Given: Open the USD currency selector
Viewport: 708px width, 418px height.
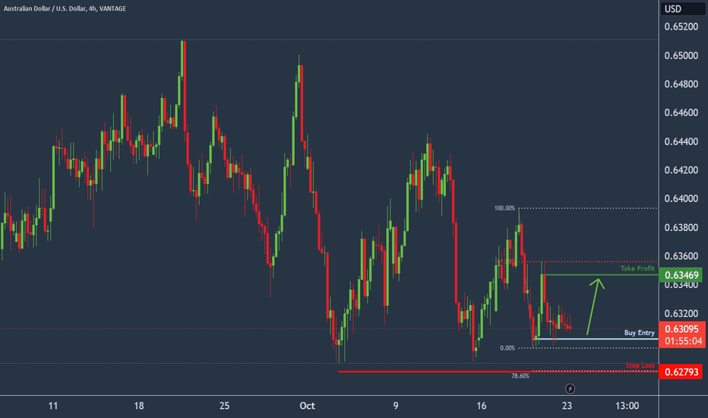Looking at the screenshot, I should point(682,8).
